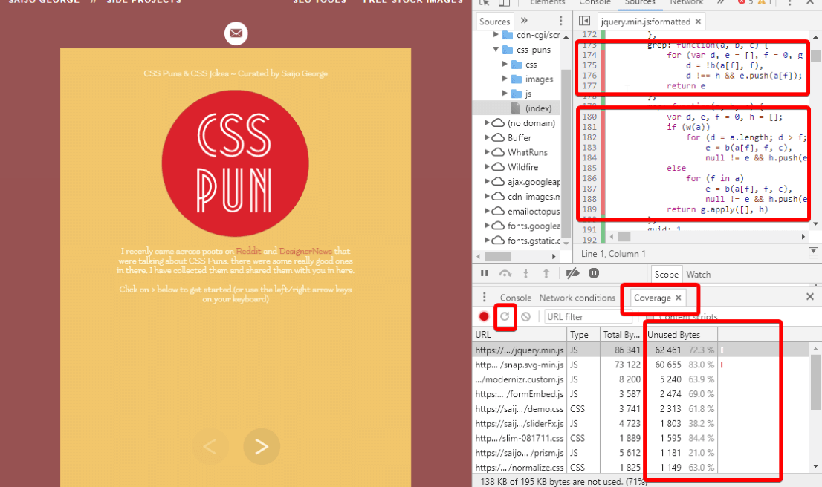Viewport: 822px width, 487px height.
Task: Show more navigator tabs next to Sources
Action: pyautogui.click(x=524, y=21)
